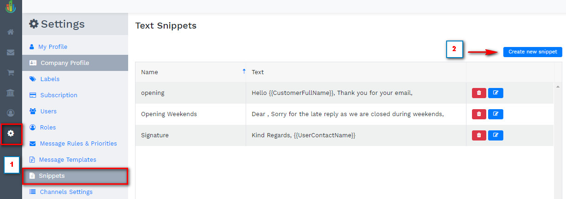This screenshot has width=566, height=199.
Task: Delete the opening snippet
Action: (x=479, y=93)
